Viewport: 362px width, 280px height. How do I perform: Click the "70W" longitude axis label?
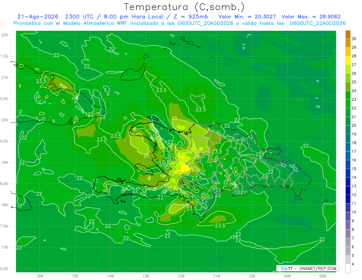(252, 276)
